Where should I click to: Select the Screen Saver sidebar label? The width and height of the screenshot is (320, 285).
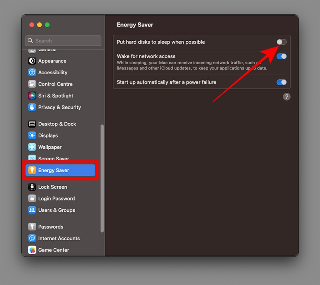click(x=54, y=159)
